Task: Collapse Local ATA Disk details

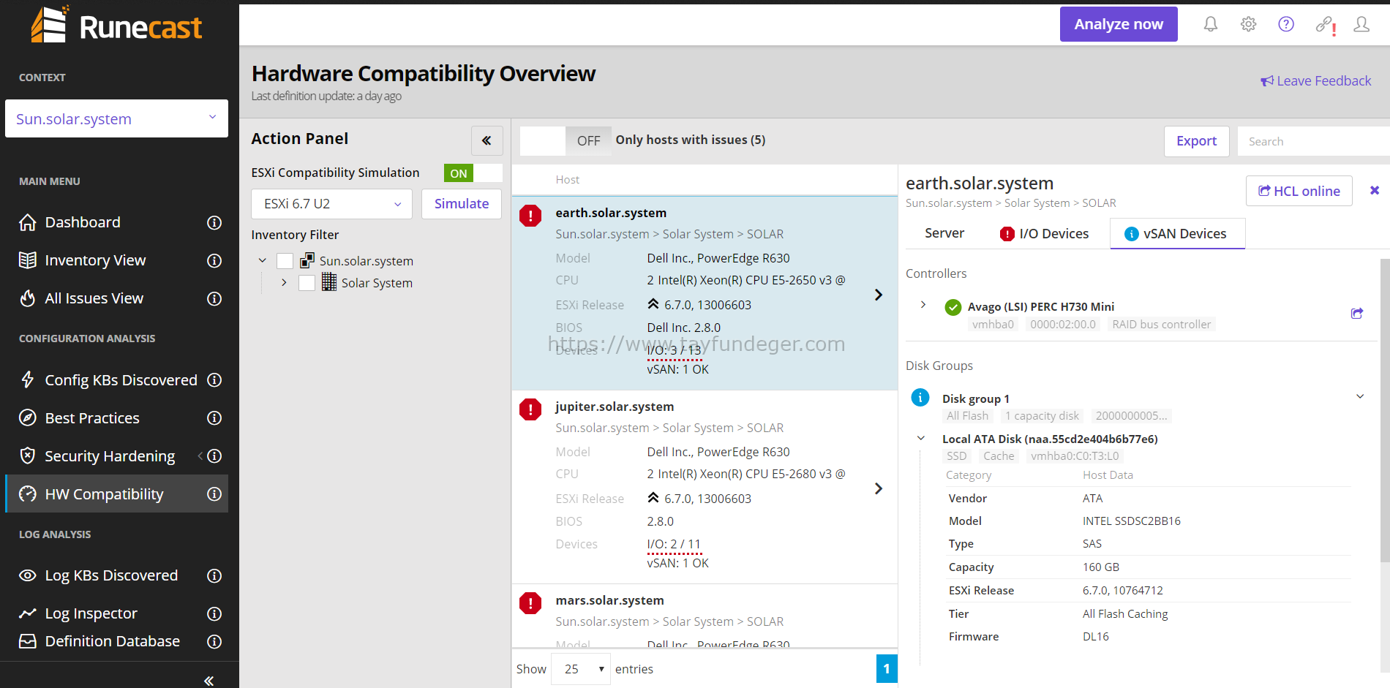Action: coord(921,438)
